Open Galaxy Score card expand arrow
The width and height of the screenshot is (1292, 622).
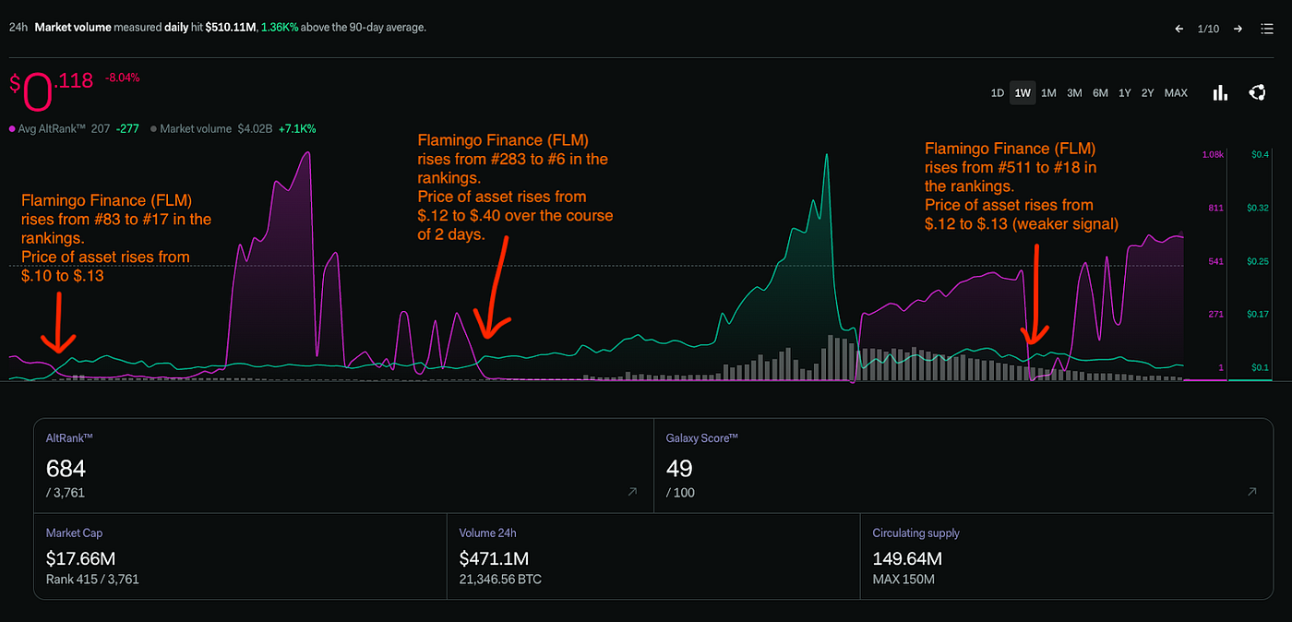(x=1252, y=493)
